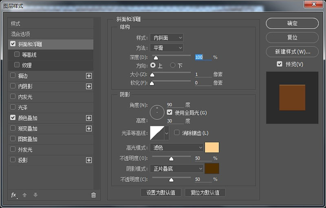Open the 方法 dropdown showing 平滑
Viewport: 326px width, 208px height.
(x=167, y=48)
